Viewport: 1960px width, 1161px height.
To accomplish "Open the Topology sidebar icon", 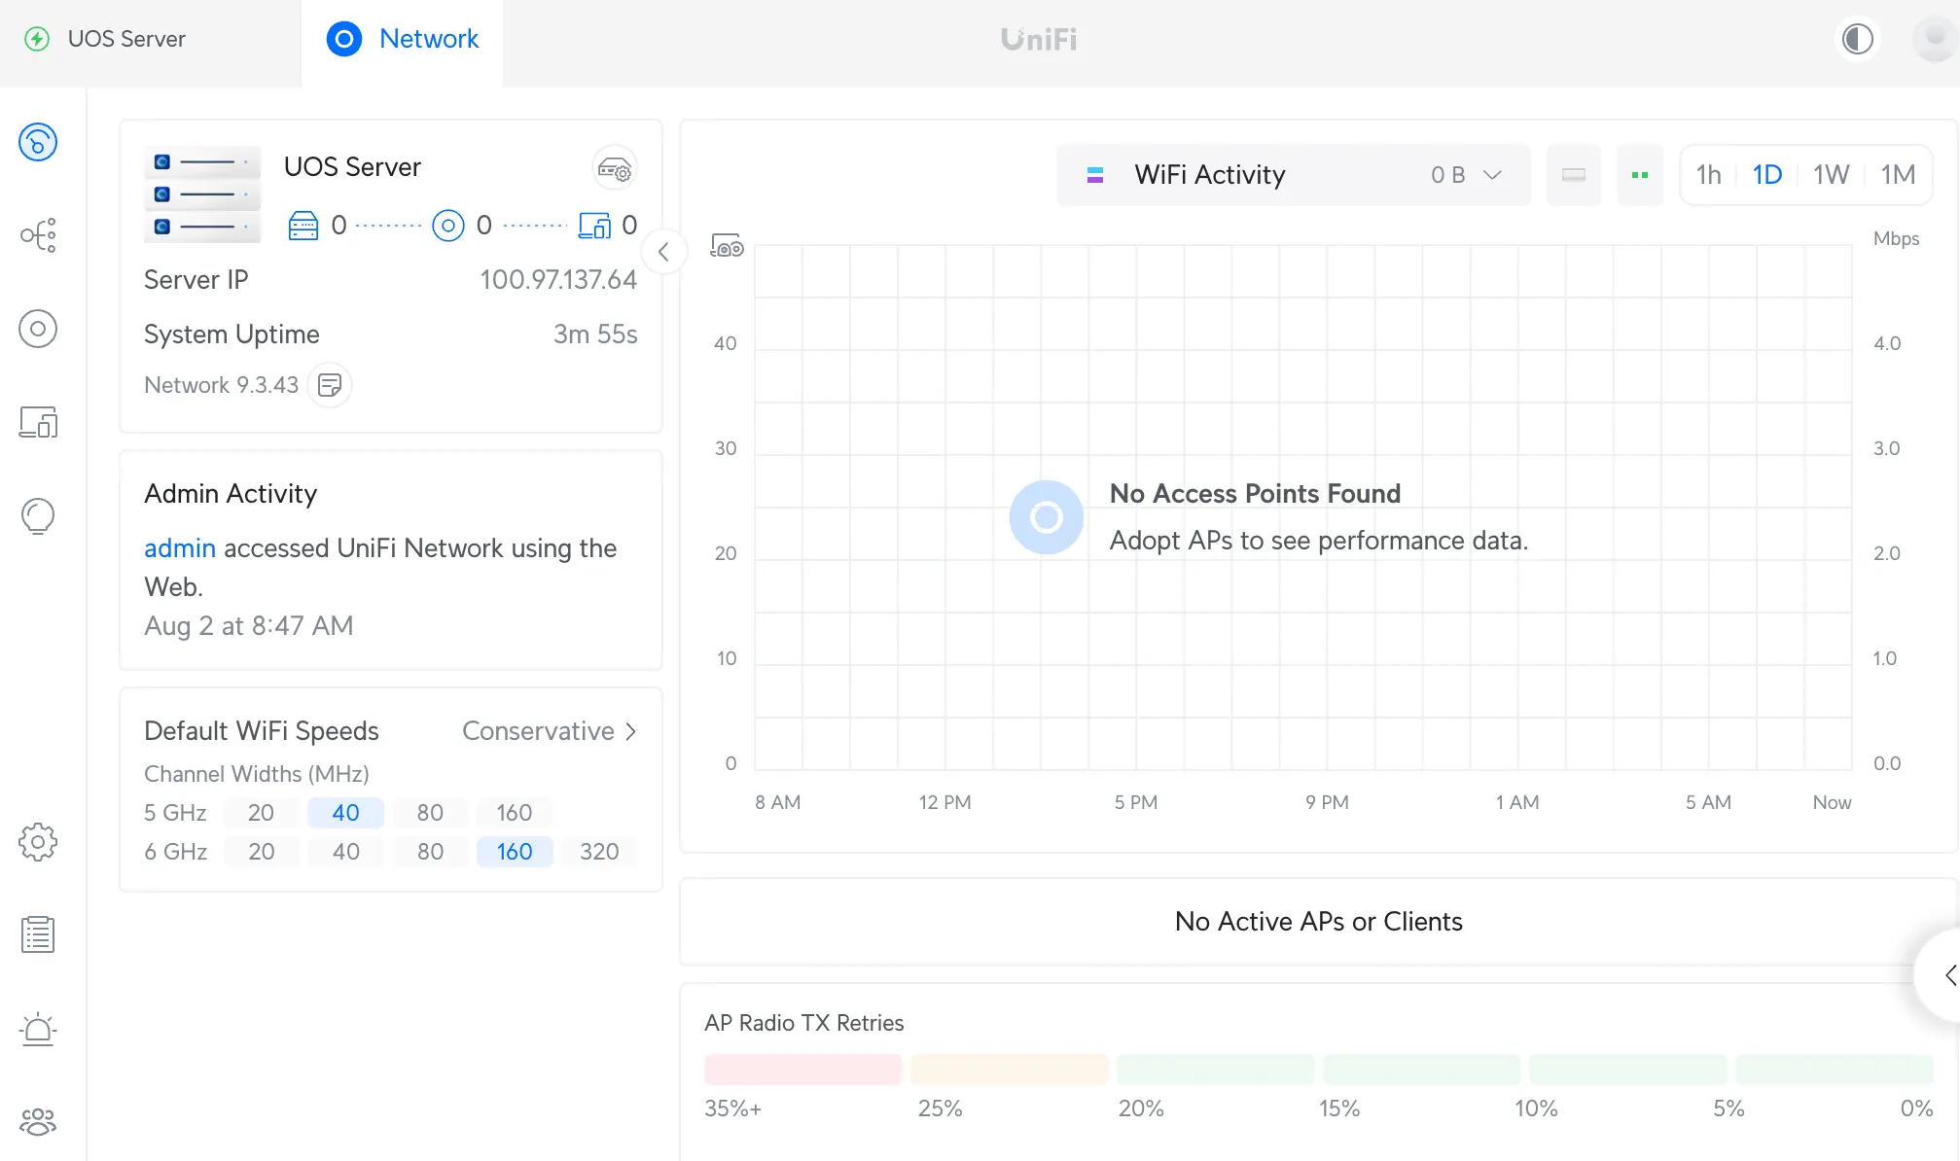I will tap(38, 235).
